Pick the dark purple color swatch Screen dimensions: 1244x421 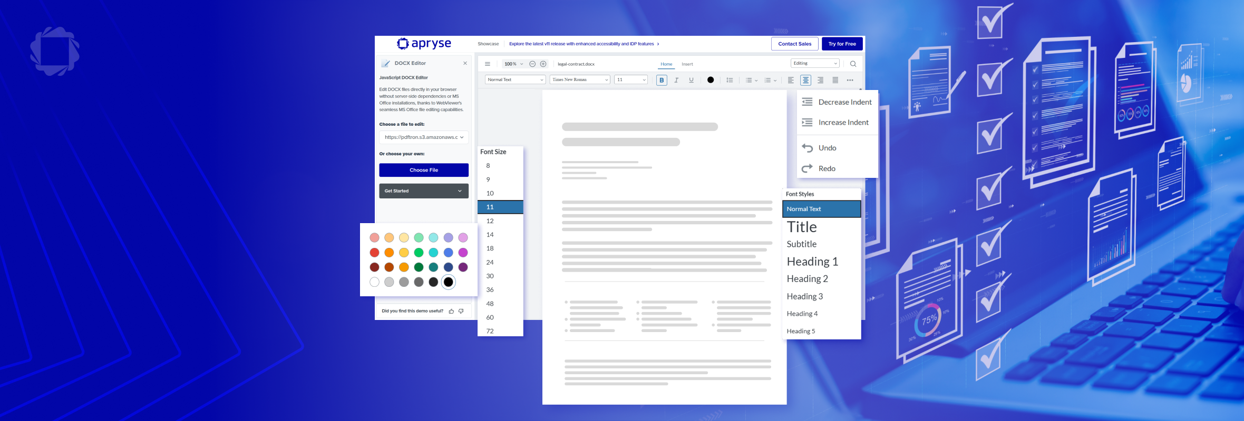(x=463, y=267)
